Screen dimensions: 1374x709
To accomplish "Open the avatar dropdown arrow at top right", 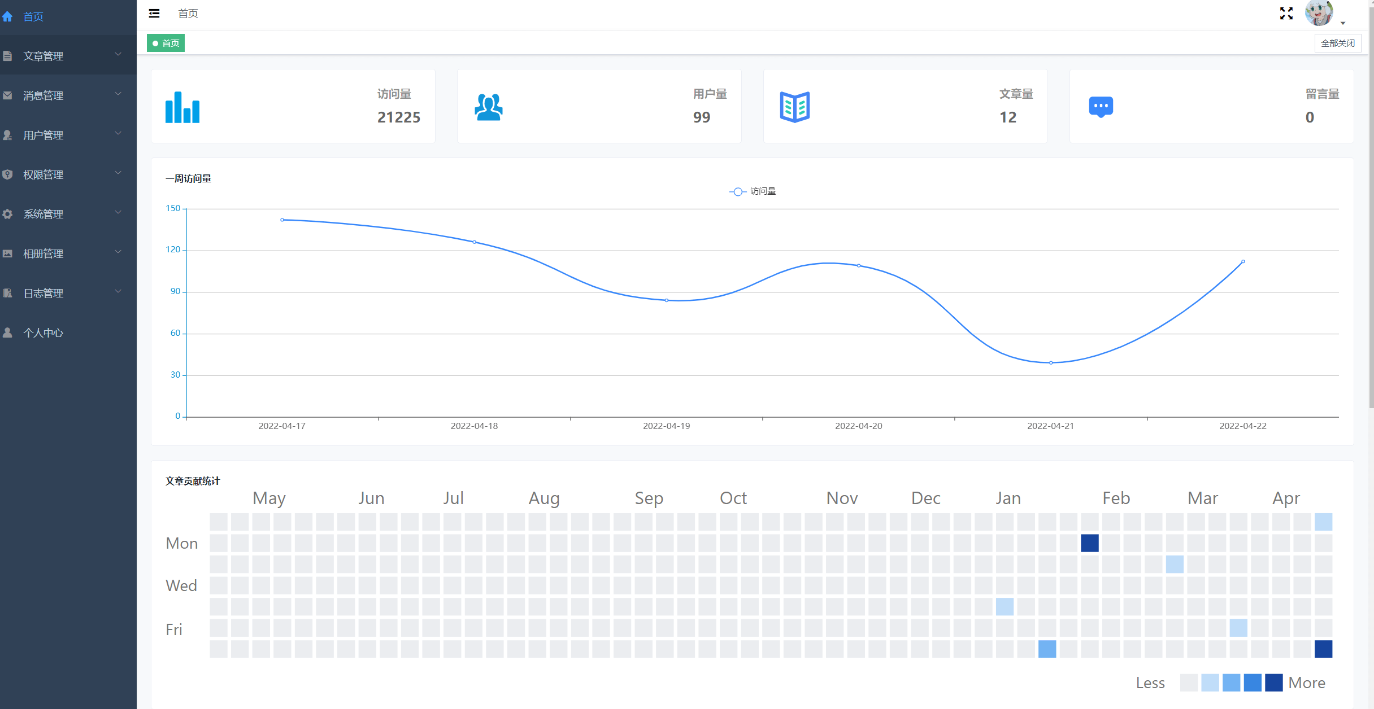I will click(1343, 23).
